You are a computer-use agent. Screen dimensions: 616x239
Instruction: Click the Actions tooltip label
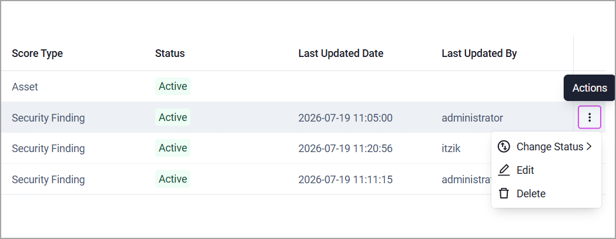(x=590, y=88)
